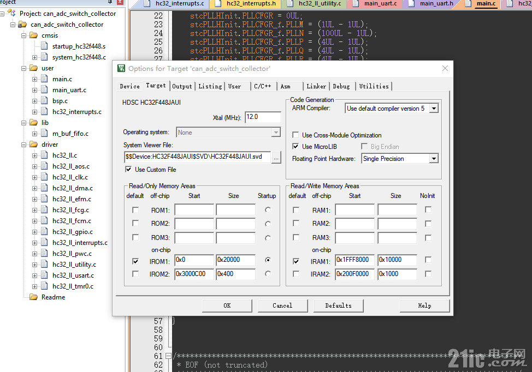Switch to the Debug tab
Image resolution: width=532 pixels, height=372 pixels.
click(x=341, y=86)
